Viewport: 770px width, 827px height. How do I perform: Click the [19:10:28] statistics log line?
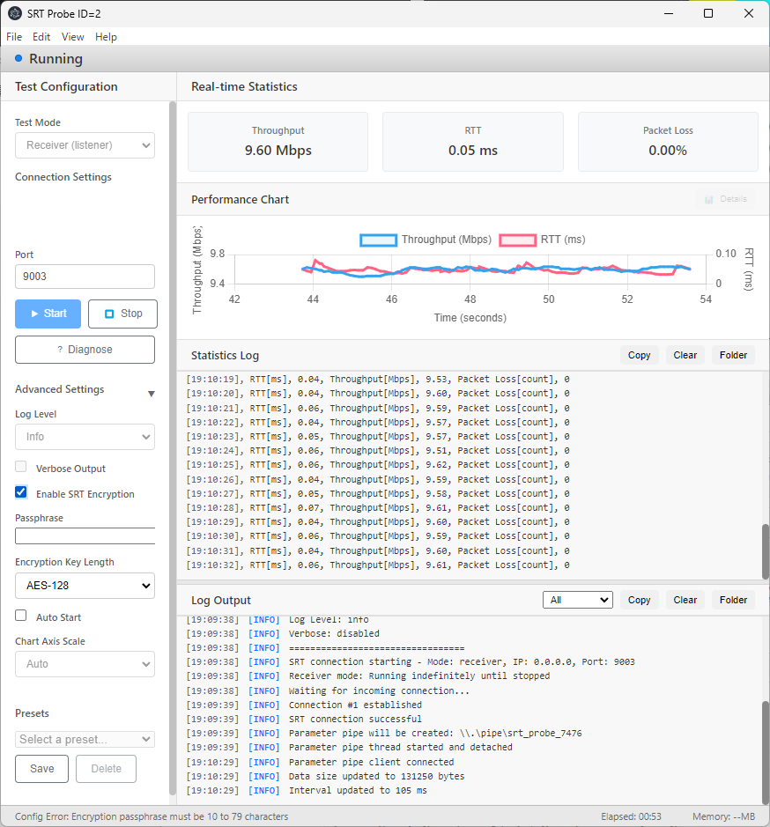378,508
